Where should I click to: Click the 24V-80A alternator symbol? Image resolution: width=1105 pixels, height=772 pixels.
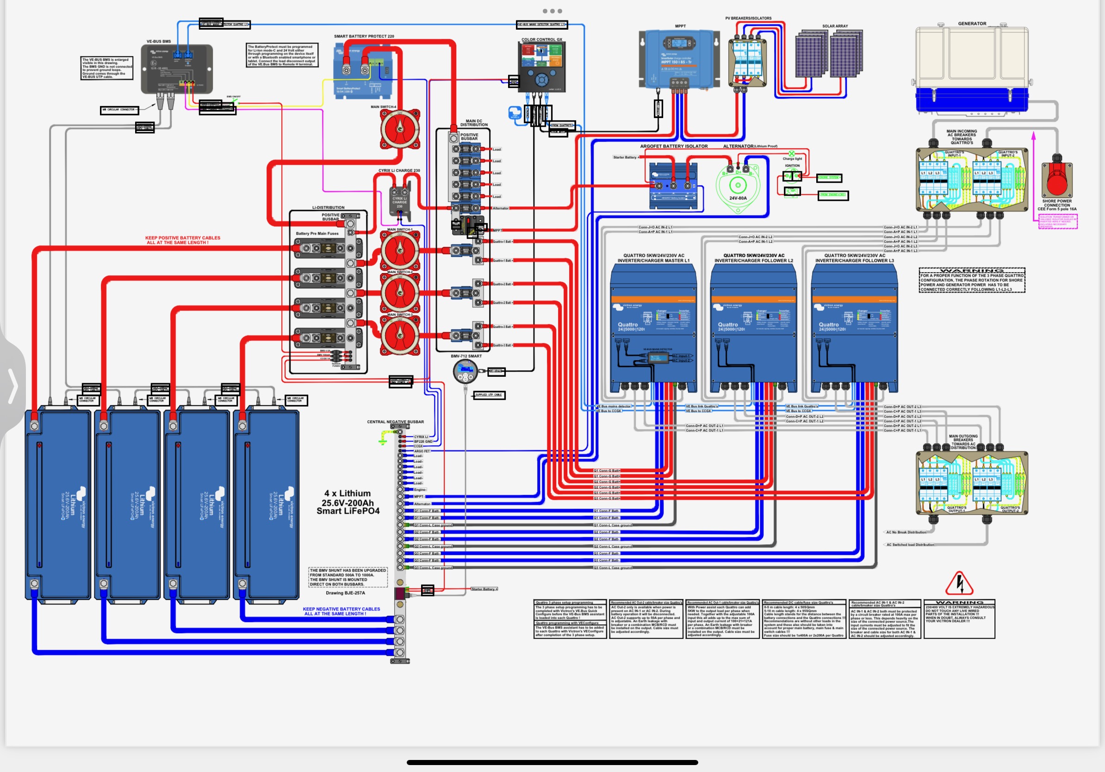(738, 185)
